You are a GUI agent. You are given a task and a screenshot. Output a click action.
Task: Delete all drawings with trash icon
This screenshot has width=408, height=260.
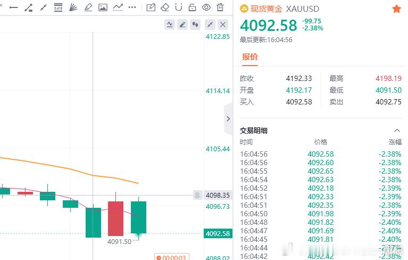[220, 7]
